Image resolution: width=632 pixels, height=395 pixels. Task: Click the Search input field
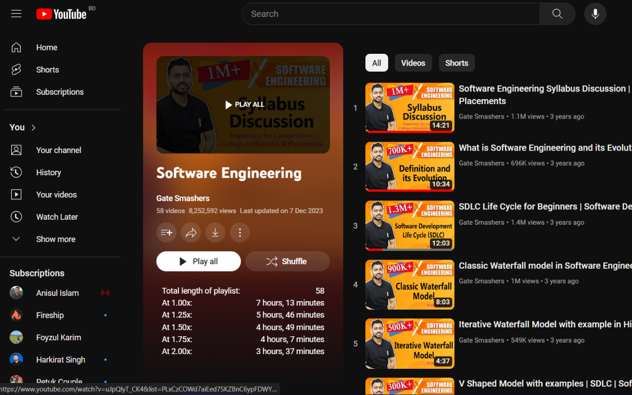(391, 14)
